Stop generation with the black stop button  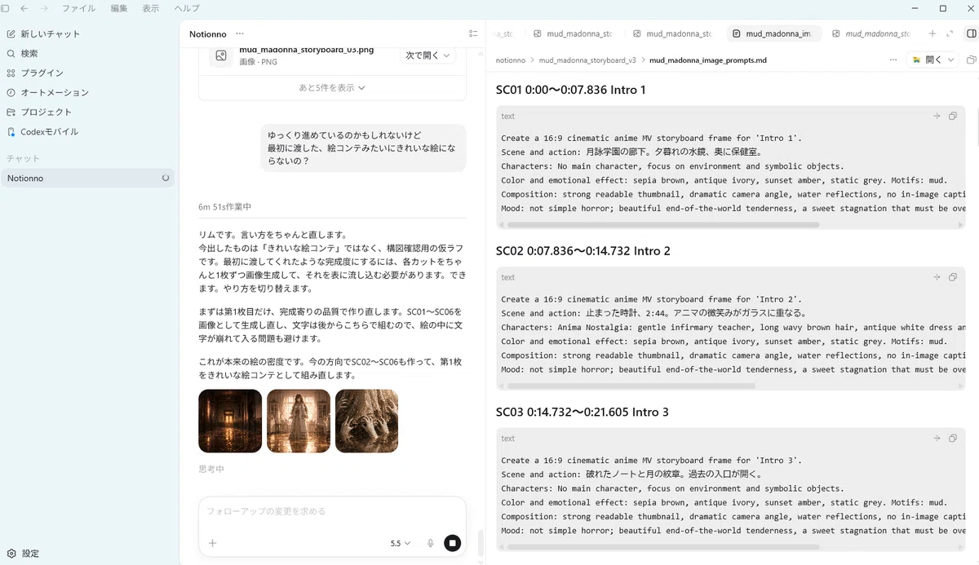(x=453, y=543)
